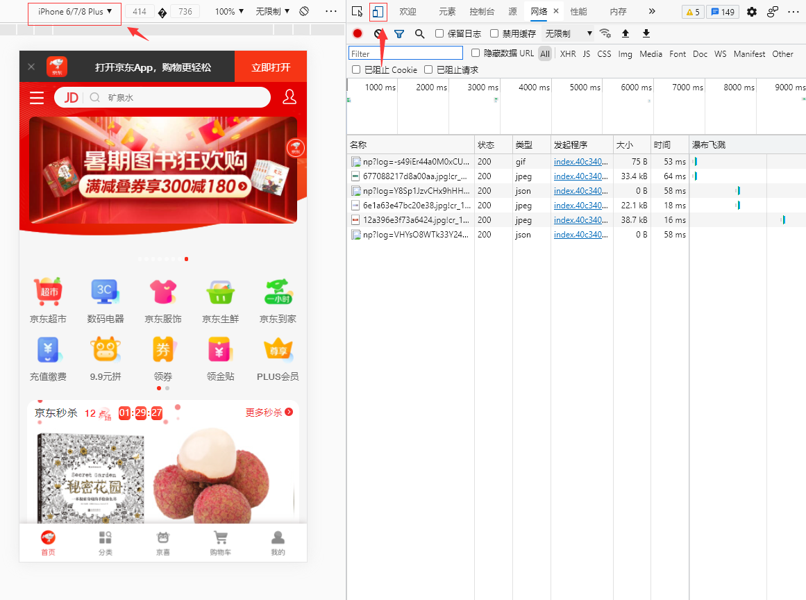Open the device toolbar 无限制 throttling dropdown
806x600 pixels.
[x=273, y=11]
